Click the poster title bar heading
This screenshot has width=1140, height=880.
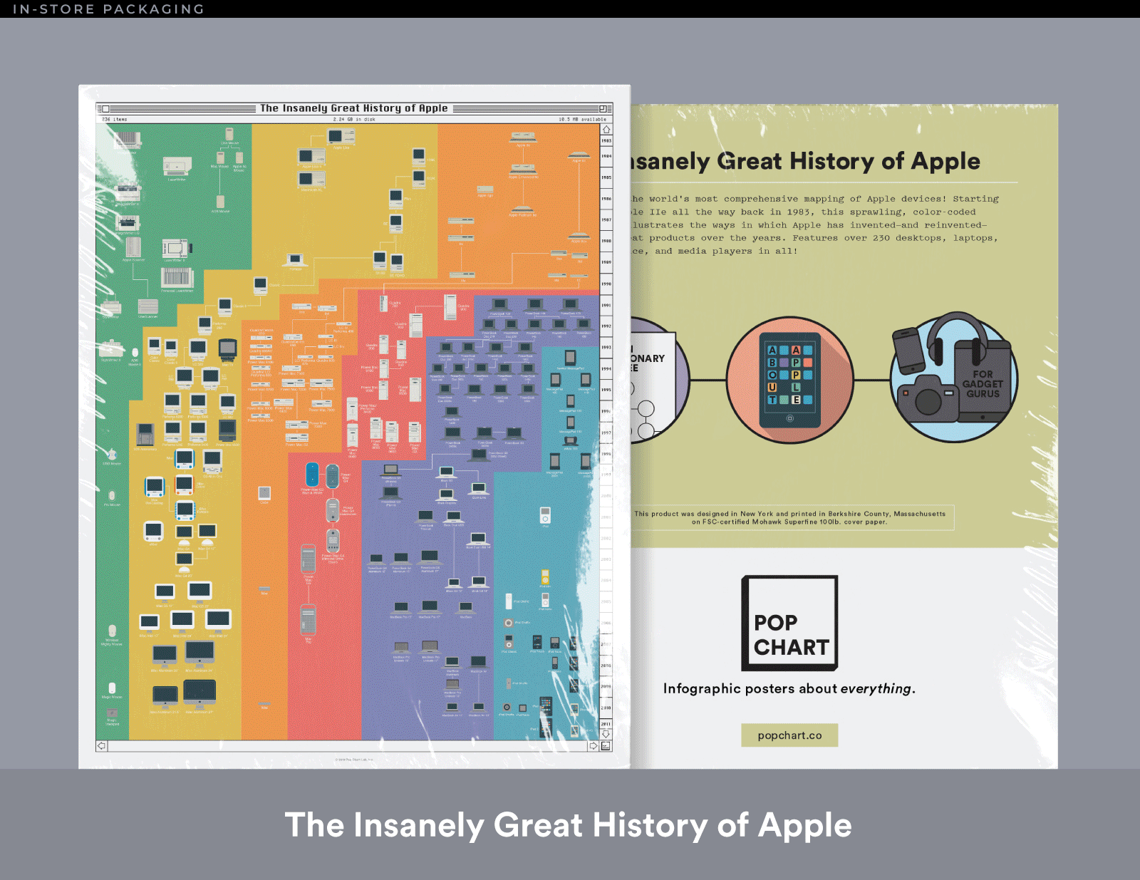[x=354, y=108]
